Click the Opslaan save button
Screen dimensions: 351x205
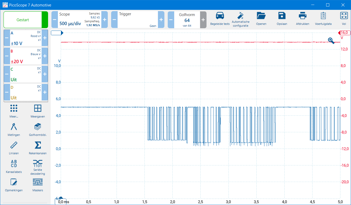[x=282, y=16]
